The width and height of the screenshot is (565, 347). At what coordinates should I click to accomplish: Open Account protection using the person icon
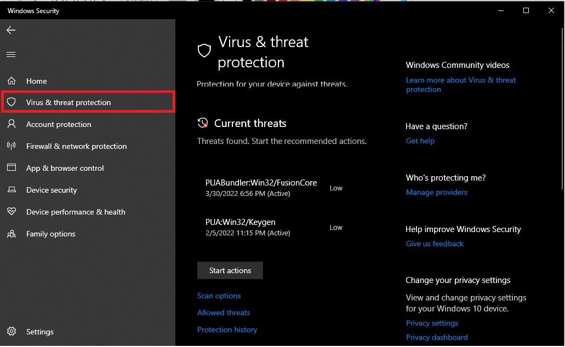tap(11, 124)
